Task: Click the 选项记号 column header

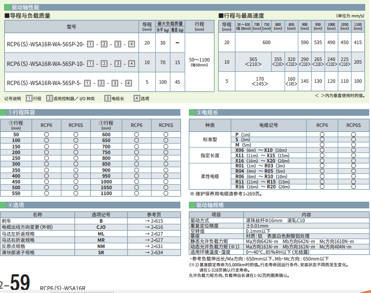Action: coord(101,215)
